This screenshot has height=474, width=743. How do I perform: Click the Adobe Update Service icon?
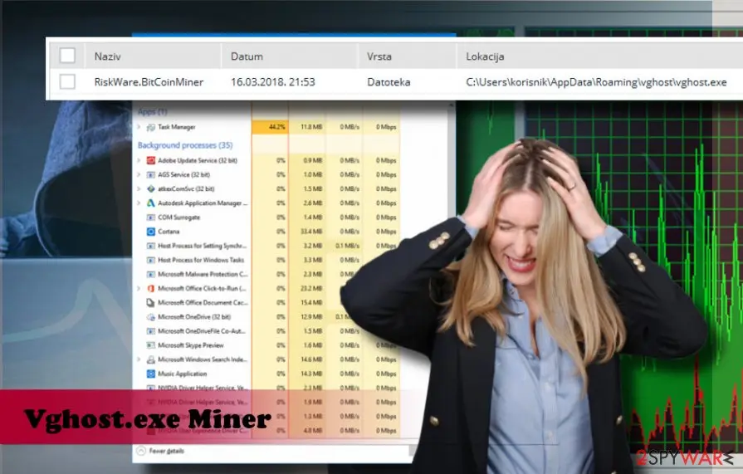coord(151,160)
